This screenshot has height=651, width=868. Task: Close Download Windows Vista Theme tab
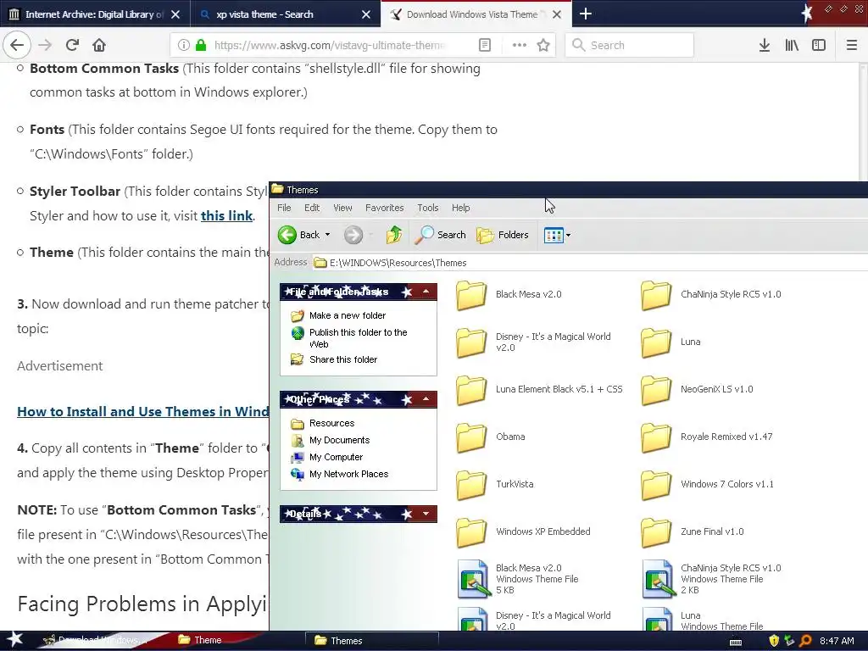[x=558, y=14]
